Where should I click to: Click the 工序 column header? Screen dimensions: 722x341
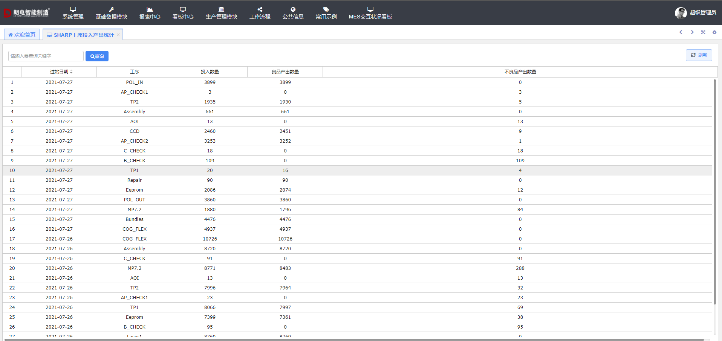click(135, 72)
